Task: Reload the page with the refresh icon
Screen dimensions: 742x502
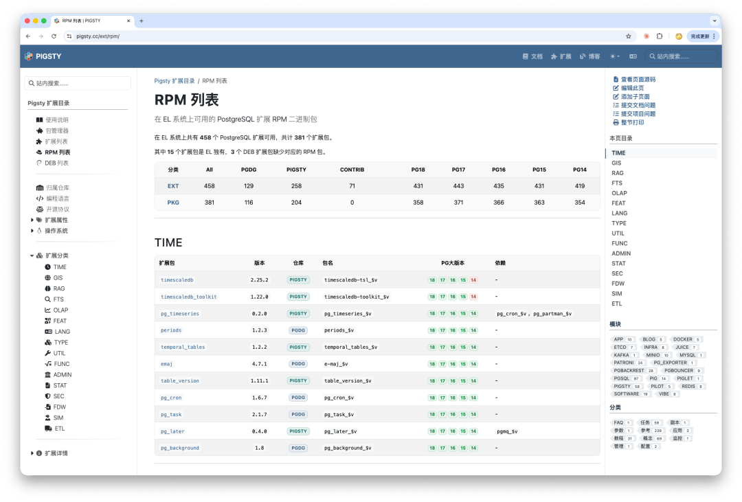Action: pos(54,36)
